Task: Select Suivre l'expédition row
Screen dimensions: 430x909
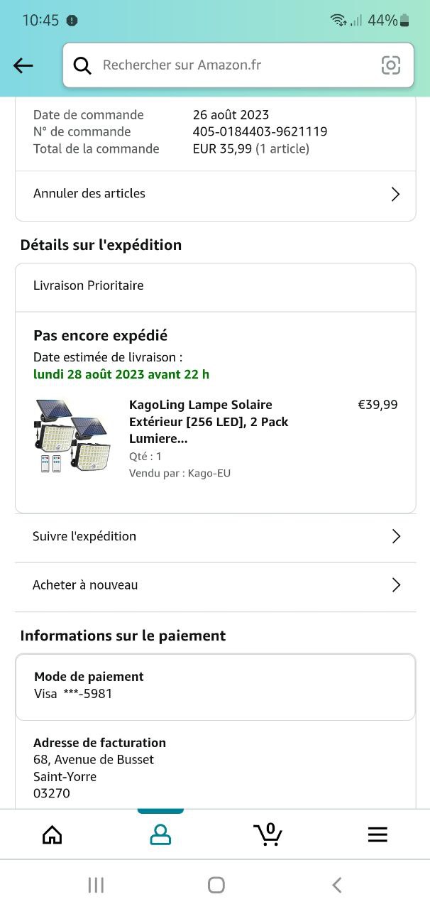Action: (x=84, y=536)
